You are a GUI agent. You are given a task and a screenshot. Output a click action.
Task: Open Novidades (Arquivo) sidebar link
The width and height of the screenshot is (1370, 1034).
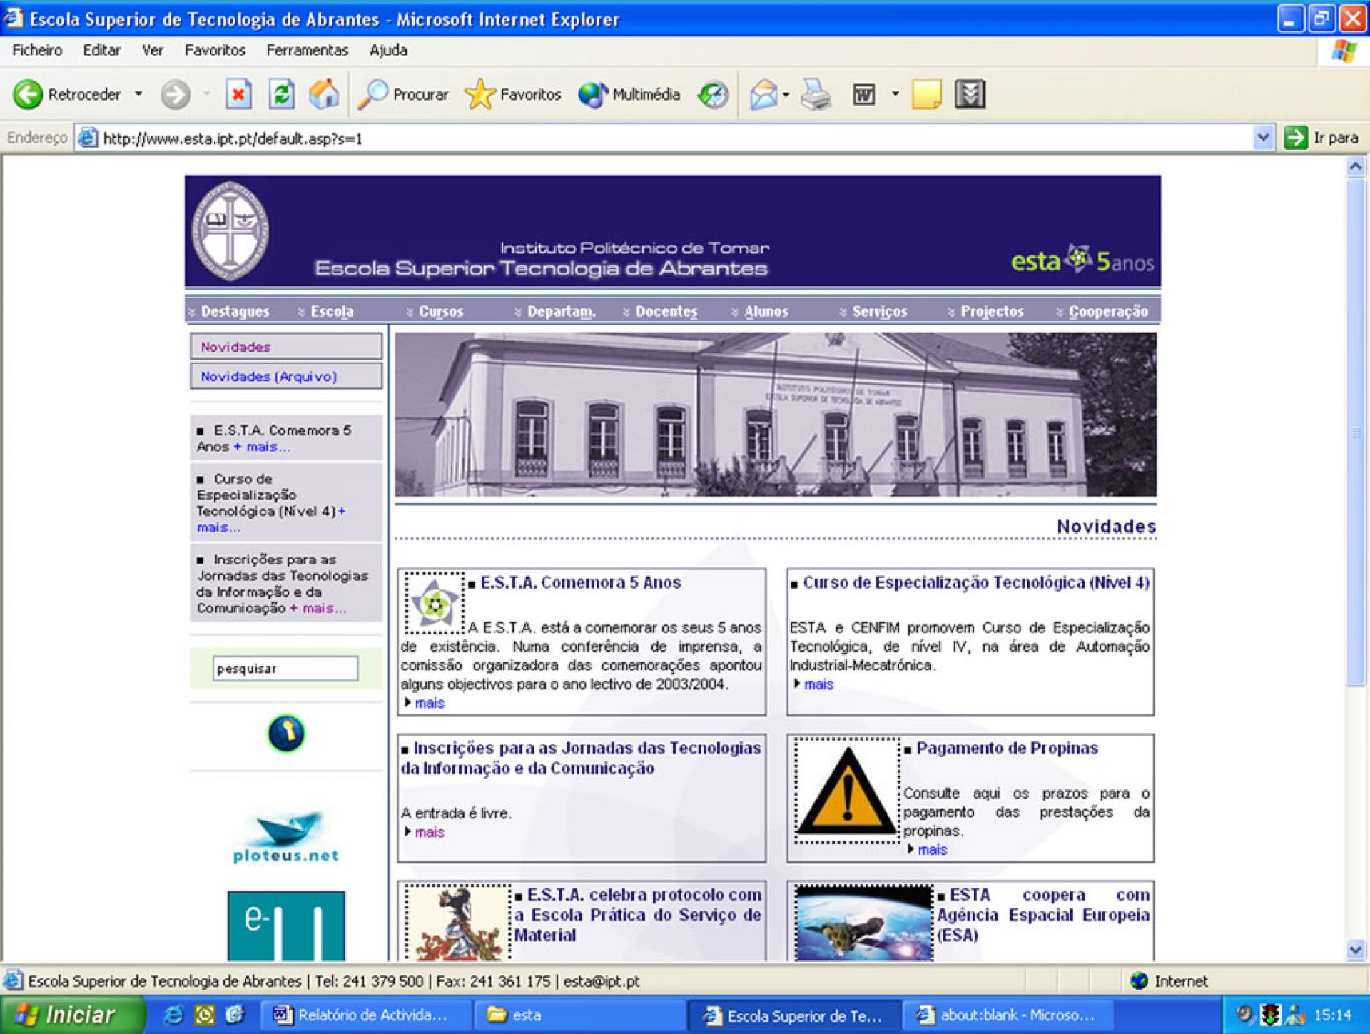(x=268, y=376)
